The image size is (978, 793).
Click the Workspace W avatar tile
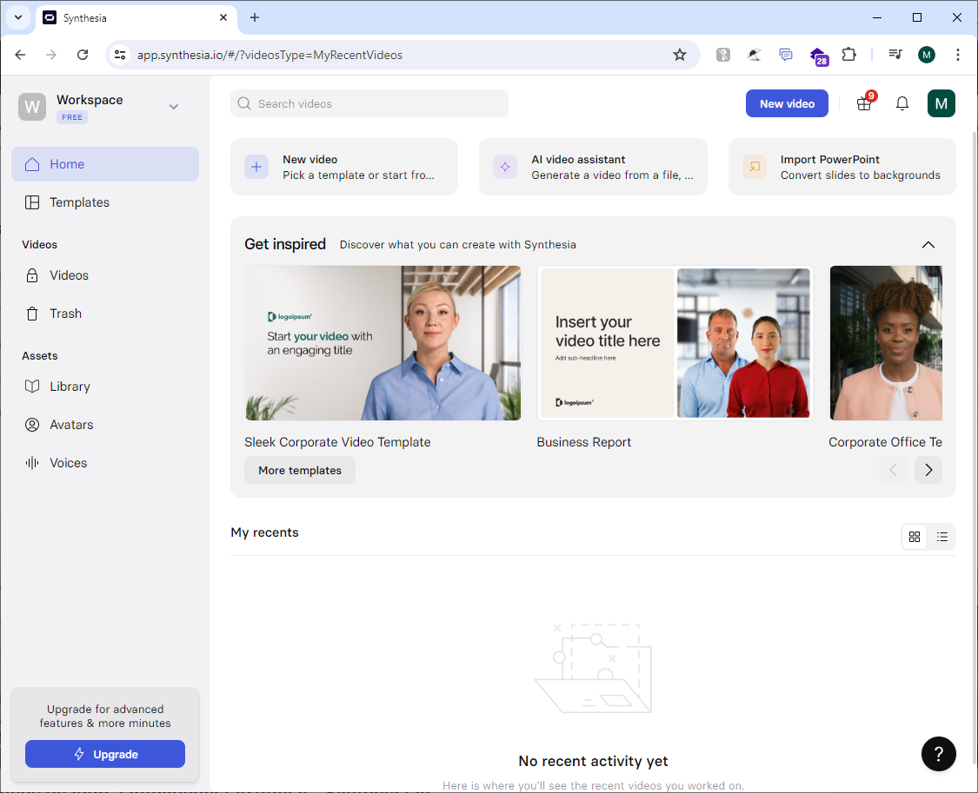[x=32, y=107]
